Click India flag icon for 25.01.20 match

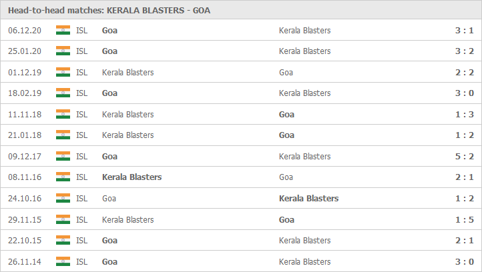(63, 51)
